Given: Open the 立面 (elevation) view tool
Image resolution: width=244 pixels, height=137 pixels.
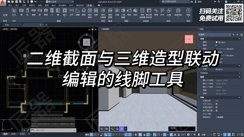Looking at the screenshot, I should point(117,12).
